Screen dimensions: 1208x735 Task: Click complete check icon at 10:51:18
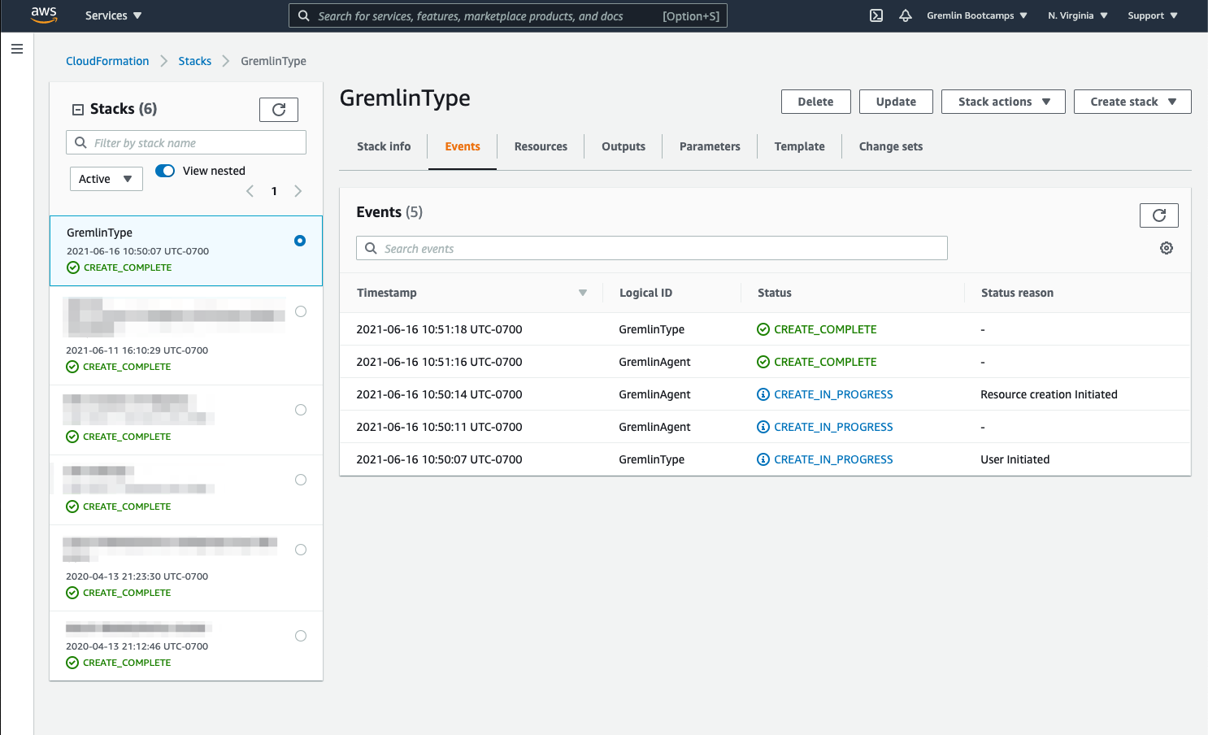(763, 329)
